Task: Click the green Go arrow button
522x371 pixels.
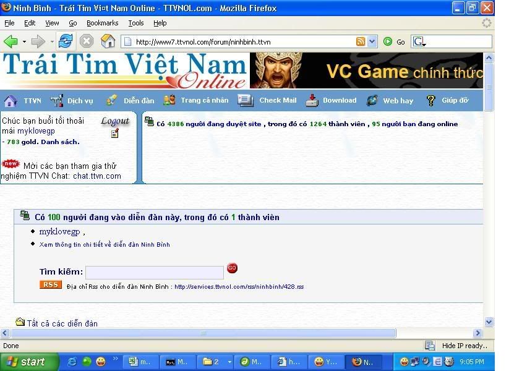Action: pos(388,41)
